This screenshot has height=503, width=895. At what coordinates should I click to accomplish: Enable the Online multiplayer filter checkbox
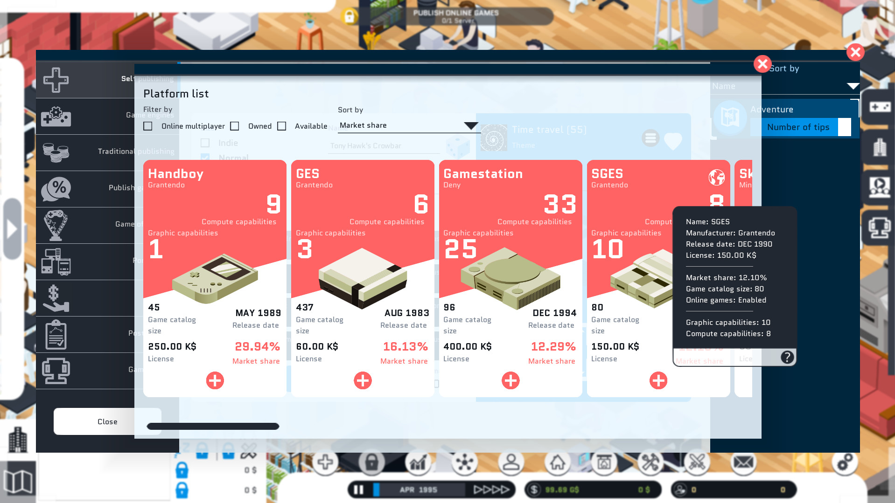click(x=148, y=126)
